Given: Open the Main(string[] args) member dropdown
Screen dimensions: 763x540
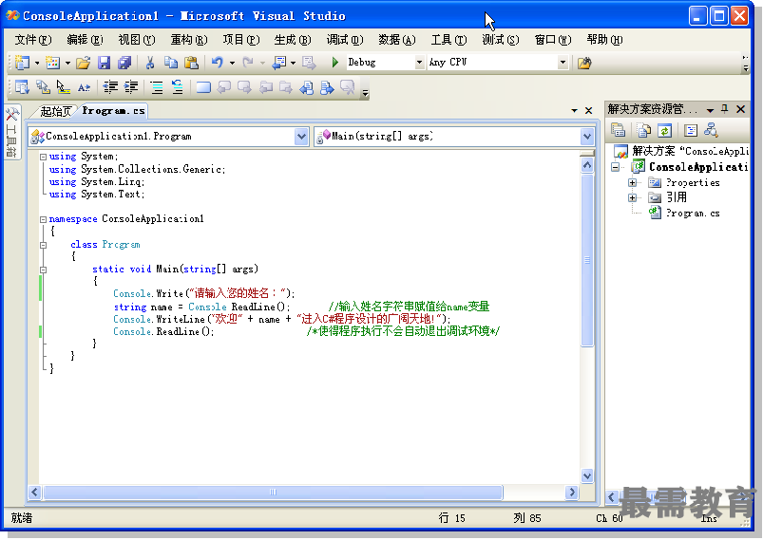Looking at the screenshot, I should coord(587,137).
